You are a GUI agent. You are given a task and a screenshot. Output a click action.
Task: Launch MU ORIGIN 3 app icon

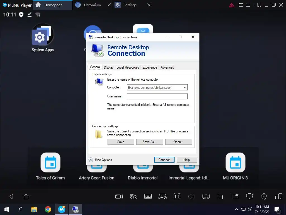[x=235, y=163]
